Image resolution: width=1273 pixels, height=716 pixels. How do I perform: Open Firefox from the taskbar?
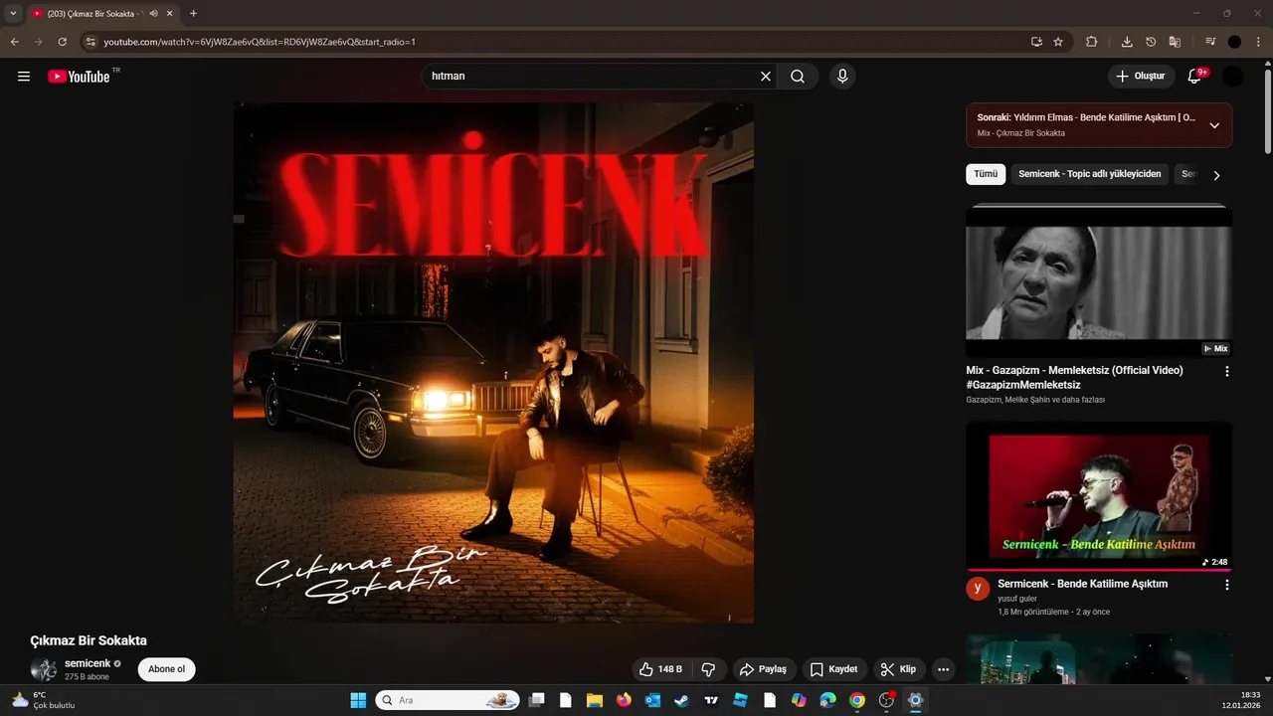624,700
